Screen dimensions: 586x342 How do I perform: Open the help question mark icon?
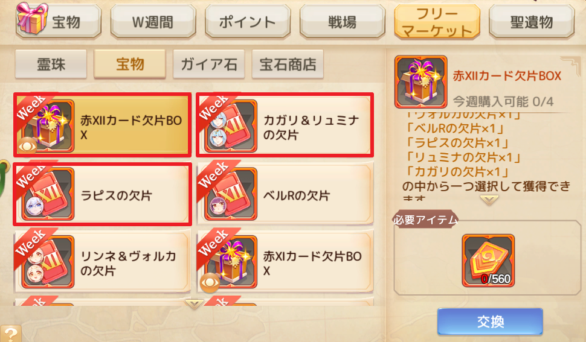point(10,334)
